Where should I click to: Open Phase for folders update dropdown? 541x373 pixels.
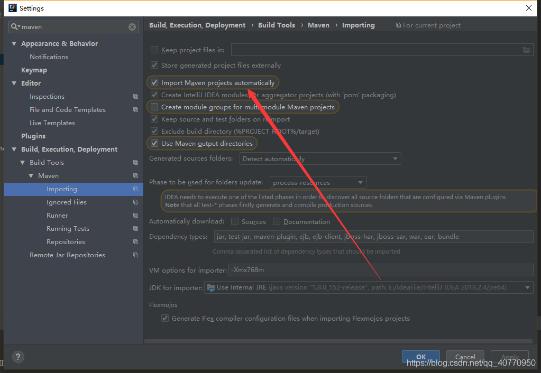[318, 182]
